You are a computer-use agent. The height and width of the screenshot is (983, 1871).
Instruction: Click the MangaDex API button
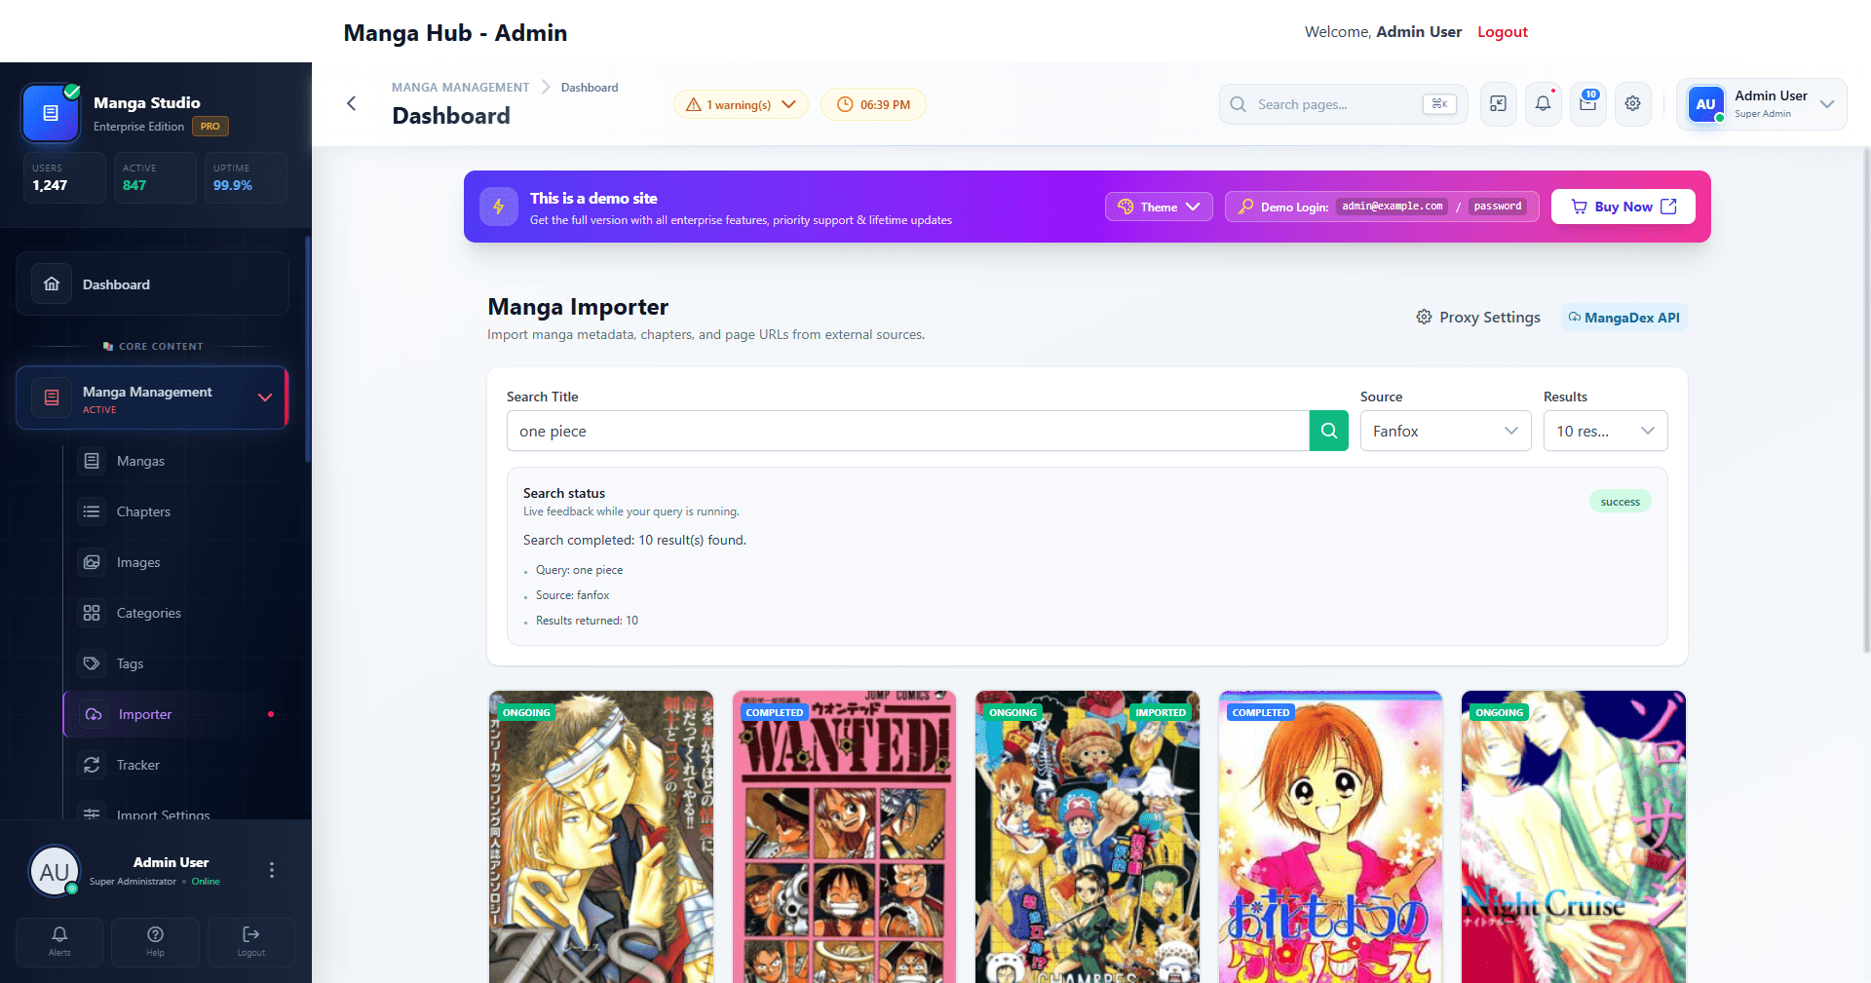(x=1623, y=318)
